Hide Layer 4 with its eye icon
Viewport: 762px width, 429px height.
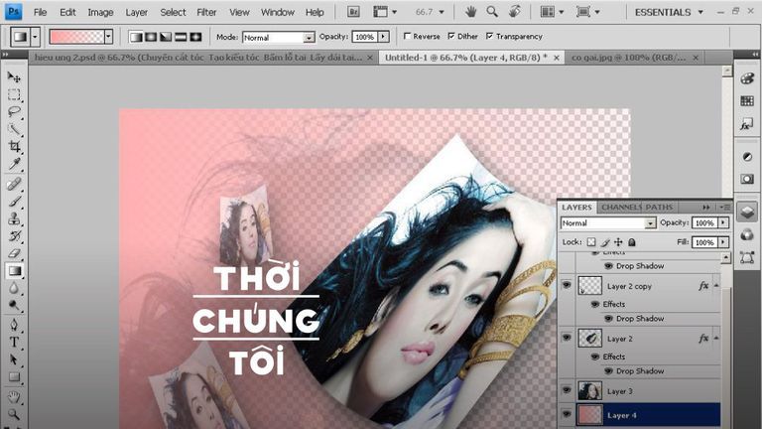[567, 414]
